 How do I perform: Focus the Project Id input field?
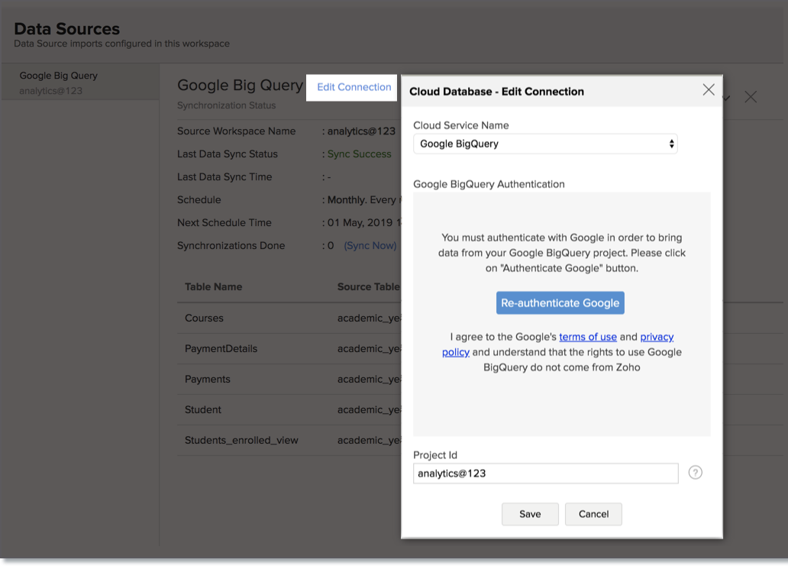545,474
